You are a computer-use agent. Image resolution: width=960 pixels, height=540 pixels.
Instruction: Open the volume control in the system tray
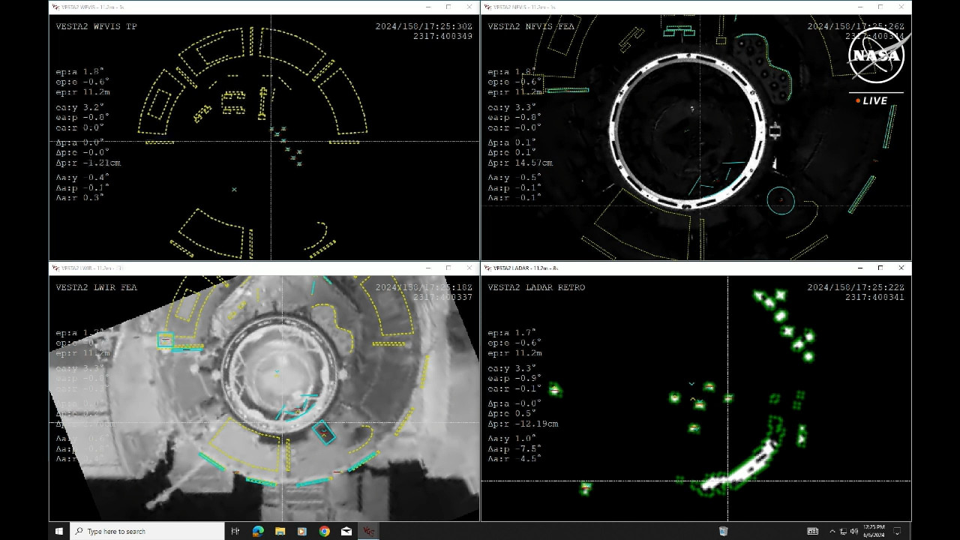point(853,531)
